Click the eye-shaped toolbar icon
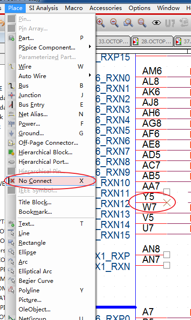This screenshot has height=320, width=191. pyautogui.click(x=156, y=23)
